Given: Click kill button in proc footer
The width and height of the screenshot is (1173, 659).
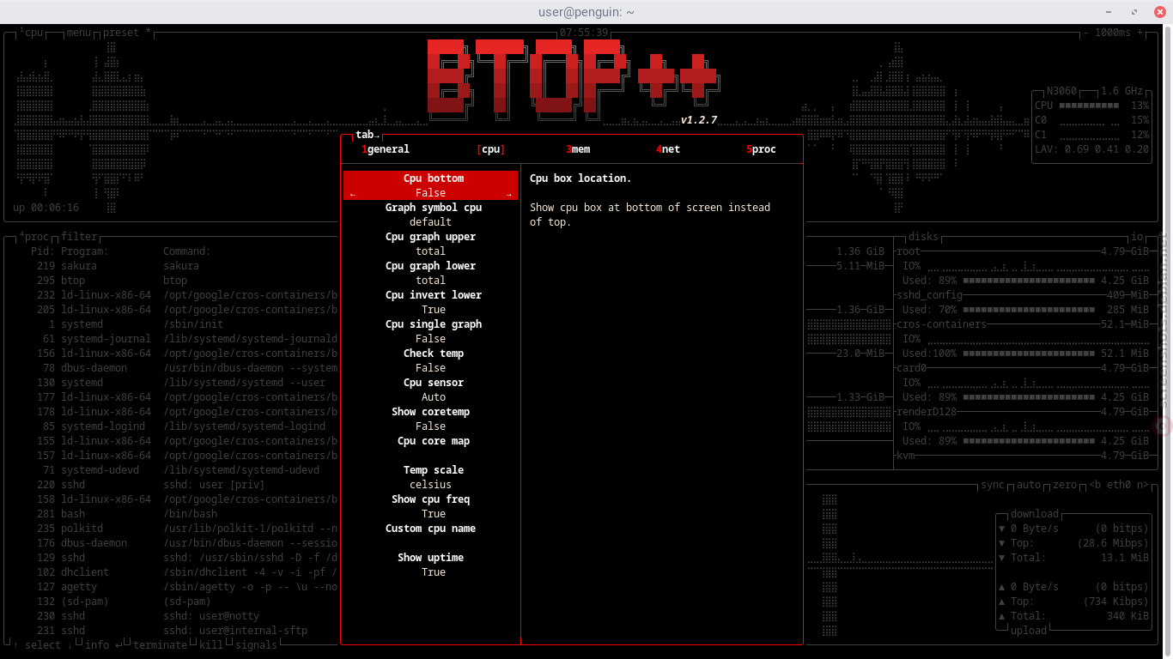Looking at the screenshot, I should pos(211,645).
